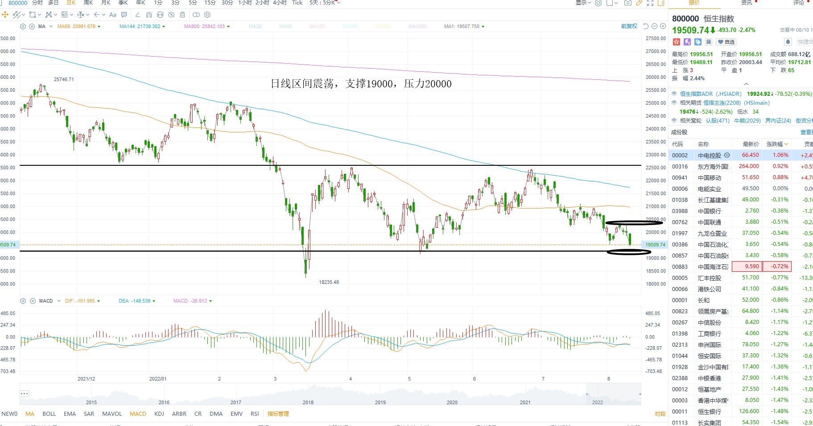Open the 显示 display dropdown

click(x=583, y=3)
